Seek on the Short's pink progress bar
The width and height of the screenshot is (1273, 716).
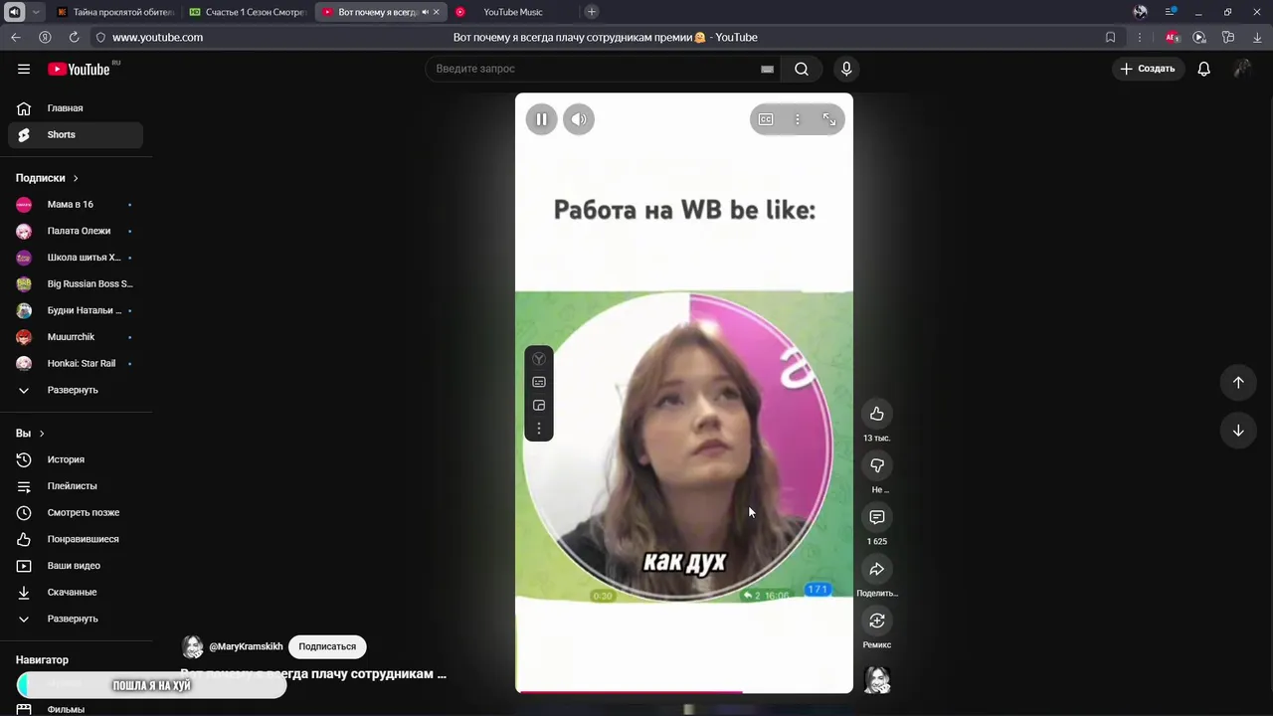pos(684,691)
